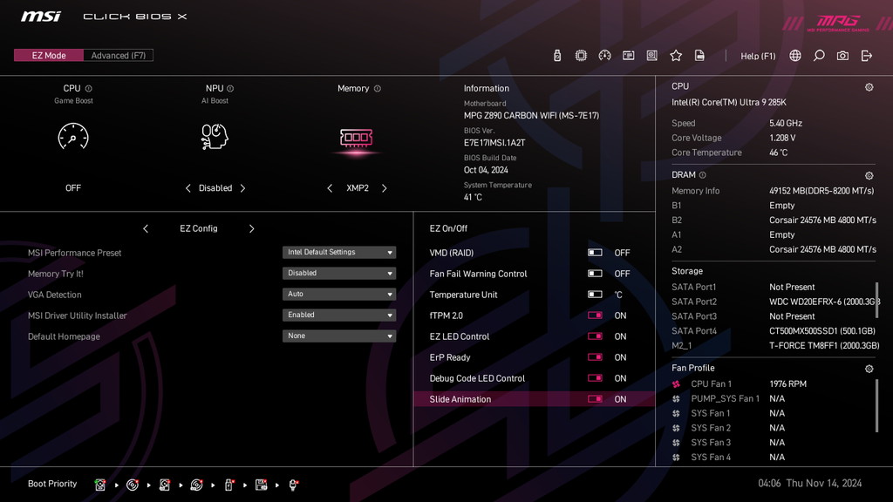The image size is (893, 502).
Task: Open MSI Driver Utility Installer dropdown
Action: [339, 315]
